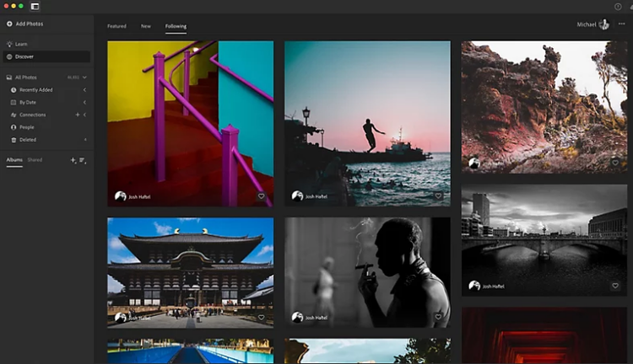
Task: Switch to the Featured tab
Action: pyautogui.click(x=116, y=26)
